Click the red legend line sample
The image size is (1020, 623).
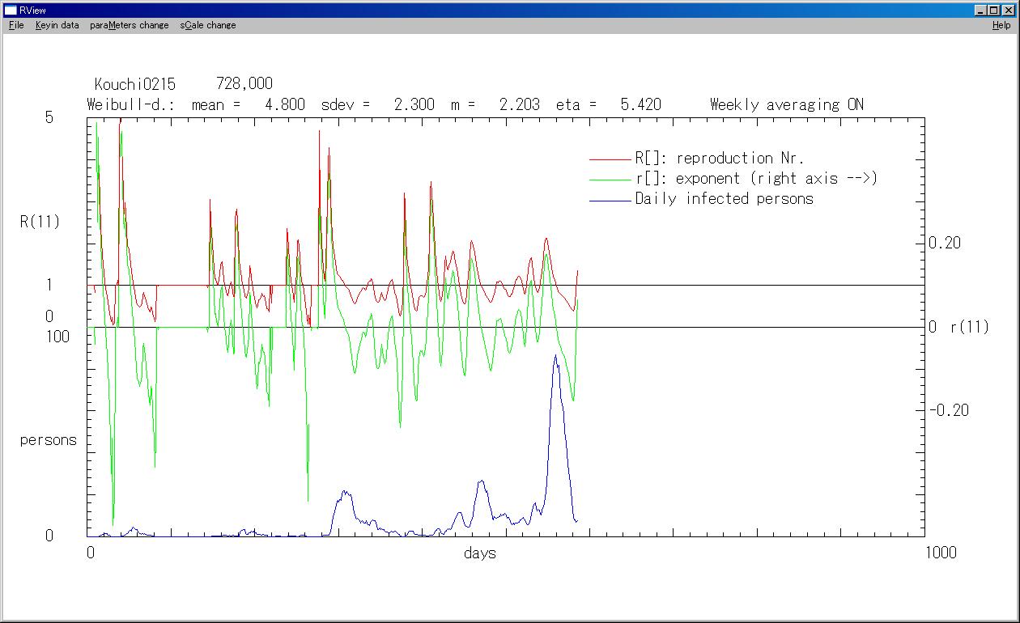(610, 160)
